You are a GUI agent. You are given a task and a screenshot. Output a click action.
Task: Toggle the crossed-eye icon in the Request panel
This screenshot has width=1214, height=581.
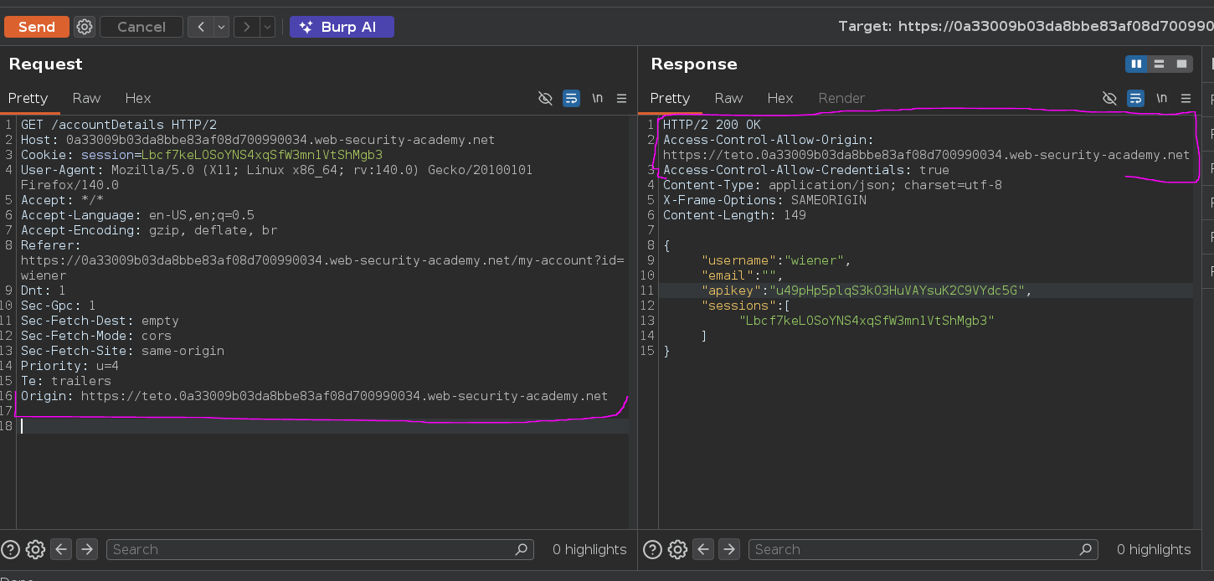(545, 98)
